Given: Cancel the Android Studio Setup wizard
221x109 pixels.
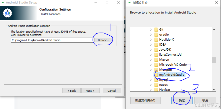Looking at the screenshot, I should pos(112,91).
